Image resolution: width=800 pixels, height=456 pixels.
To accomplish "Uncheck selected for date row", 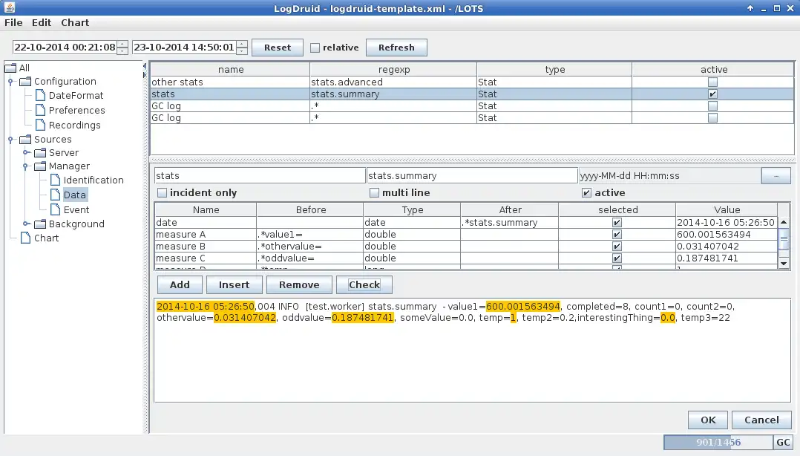I will (x=617, y=223).
